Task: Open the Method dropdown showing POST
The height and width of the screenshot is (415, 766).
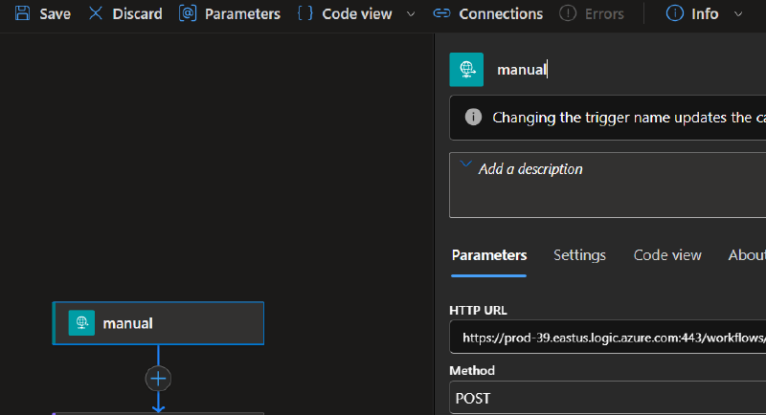Action: click(x=608, y=398)
